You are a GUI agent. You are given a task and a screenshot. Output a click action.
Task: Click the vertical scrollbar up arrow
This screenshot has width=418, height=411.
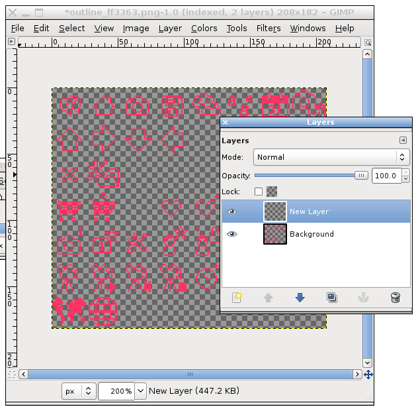click(x=367, y=54)
